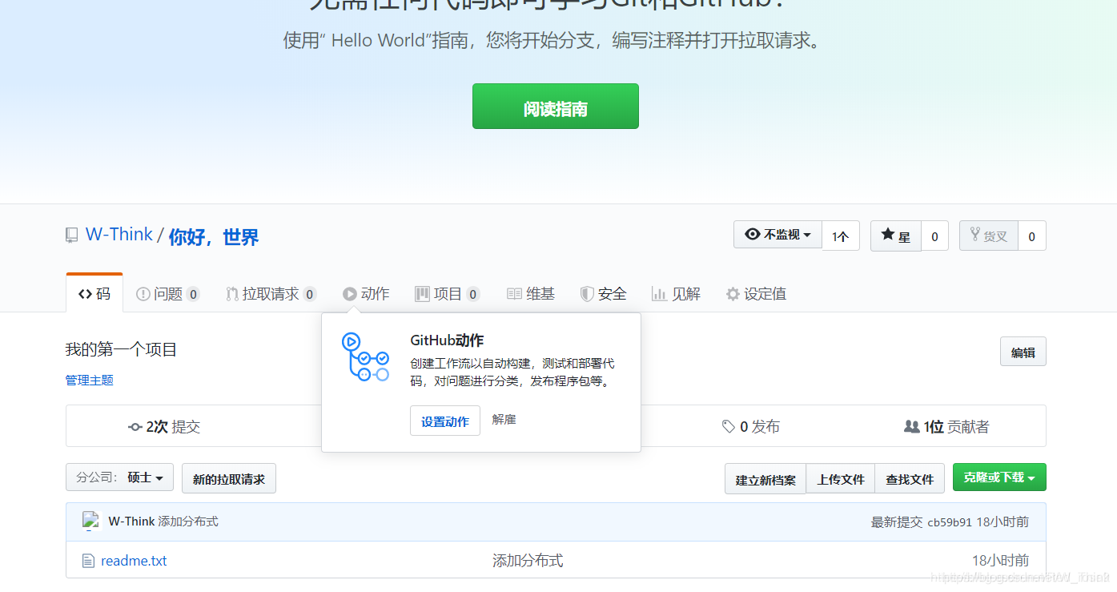Open the 2次 提交 commits link
This screenshot has width=1117, height=592.
[164, 427]
